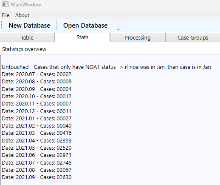Open the toolbar overflow arrow

point(118,29)
